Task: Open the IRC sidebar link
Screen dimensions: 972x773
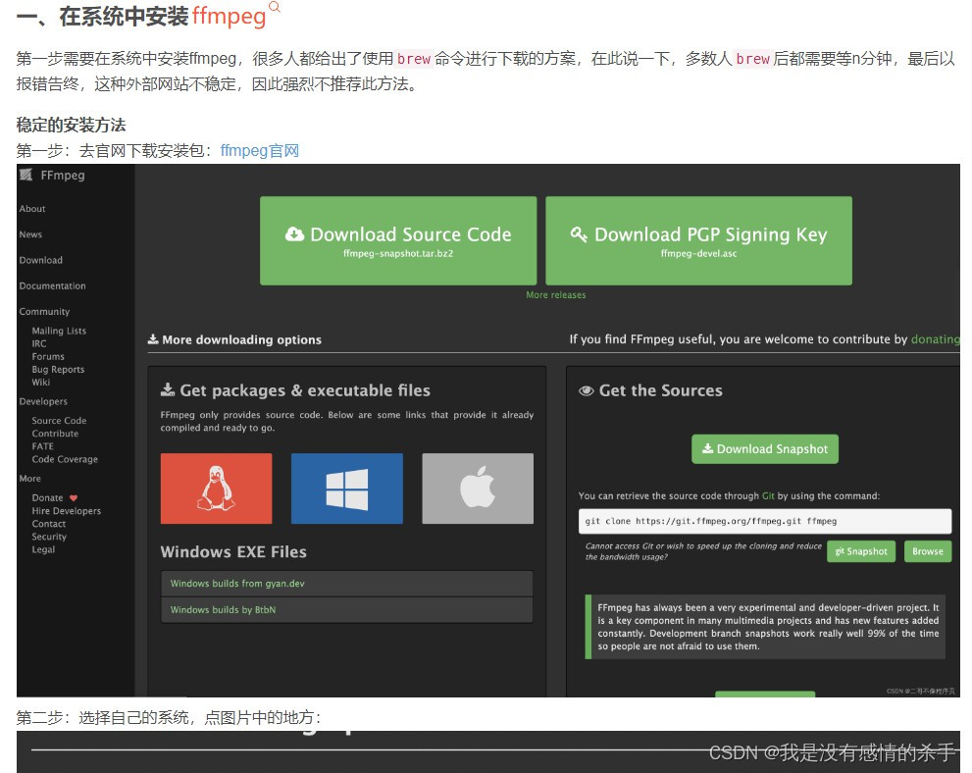Action: 39,344
